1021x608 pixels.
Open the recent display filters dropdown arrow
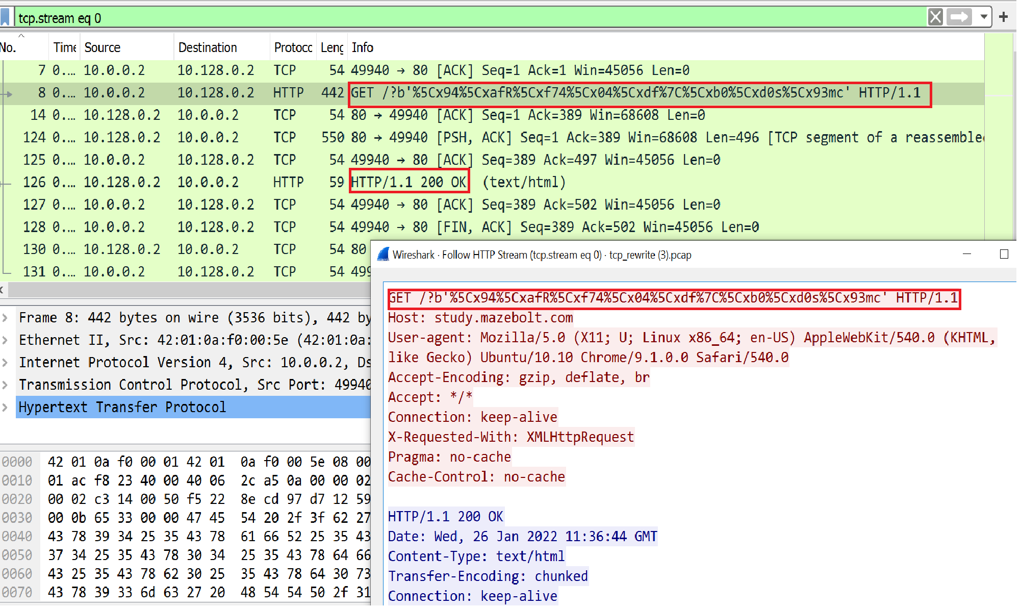pyautogui.click(x=984, y=17)
